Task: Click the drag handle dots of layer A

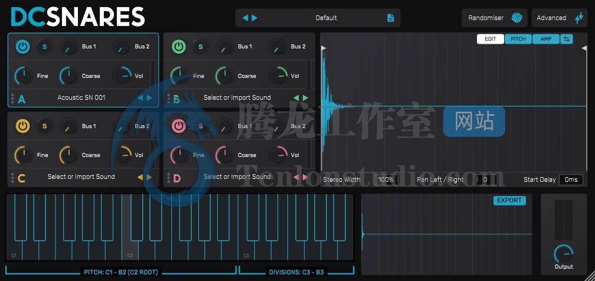Action: (12, 99)
